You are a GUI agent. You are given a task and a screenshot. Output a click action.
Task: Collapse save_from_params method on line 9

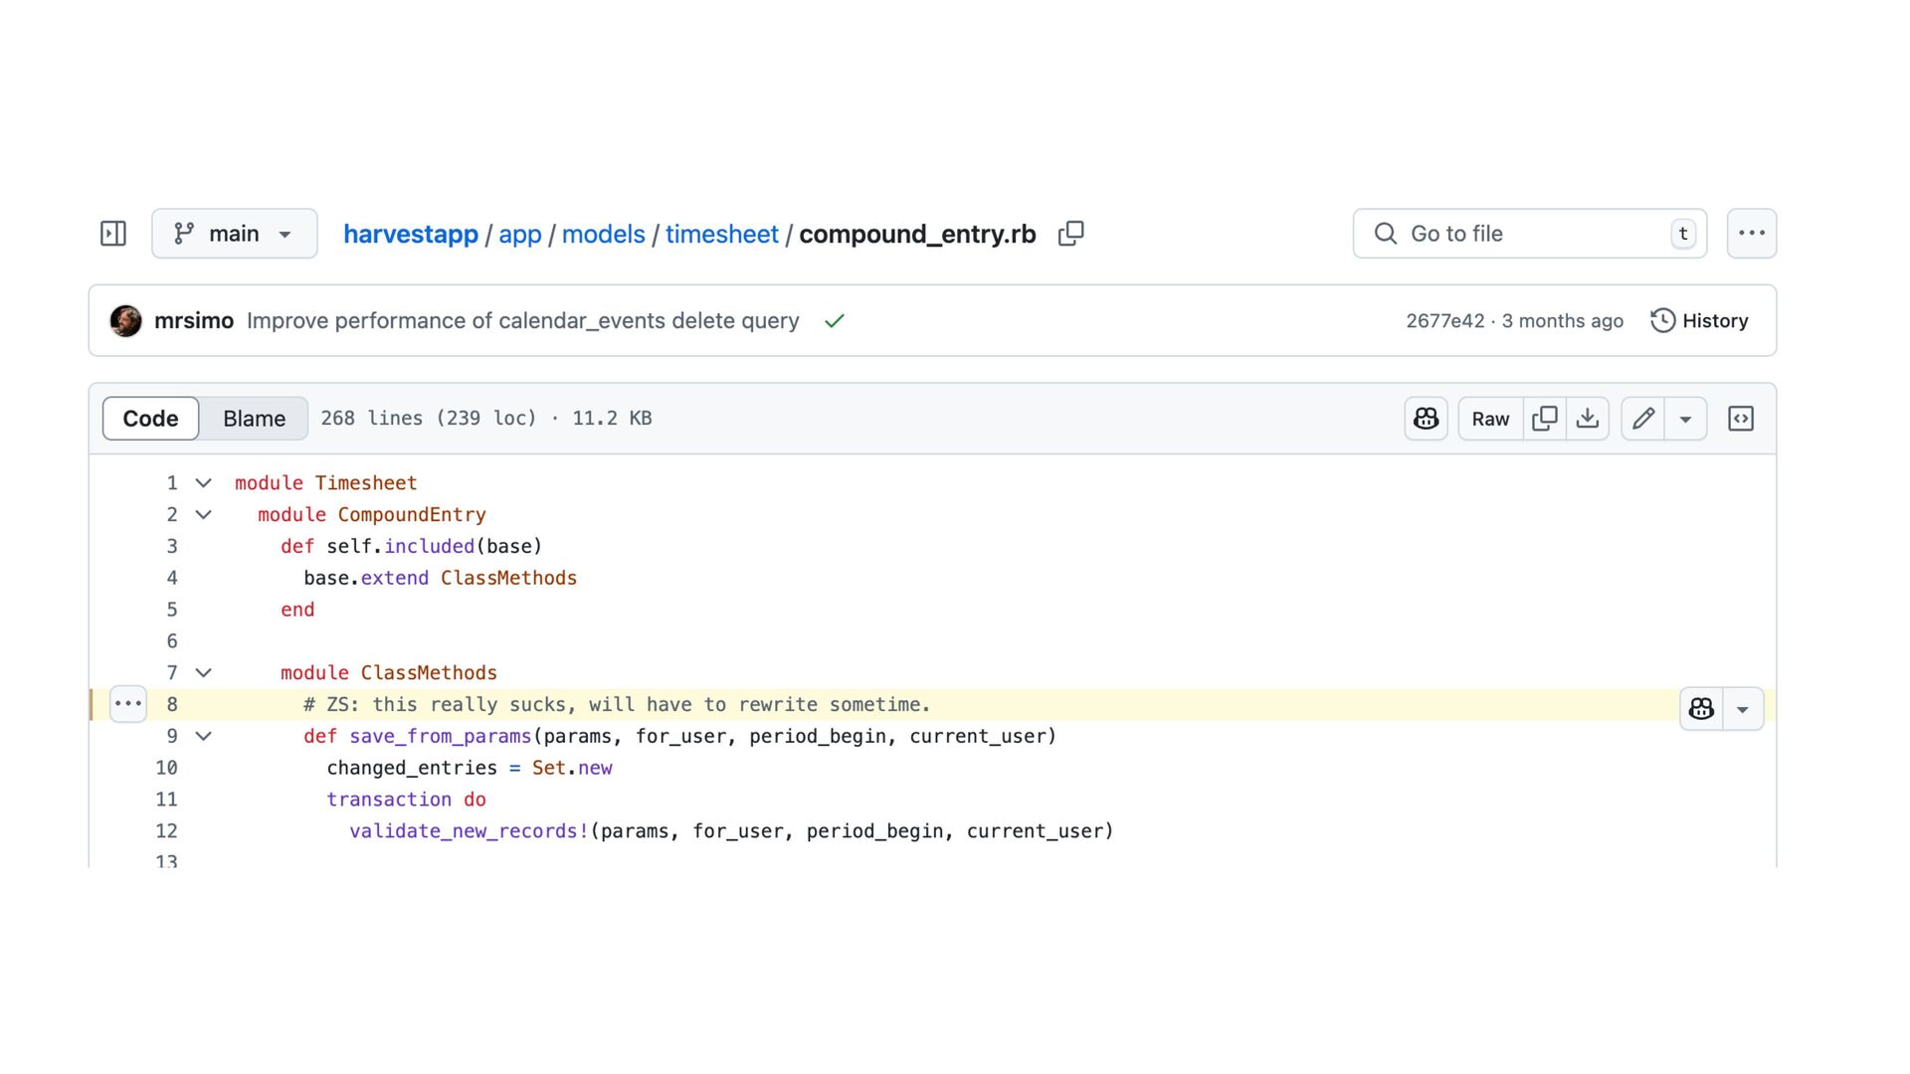(x=204, y=737)
